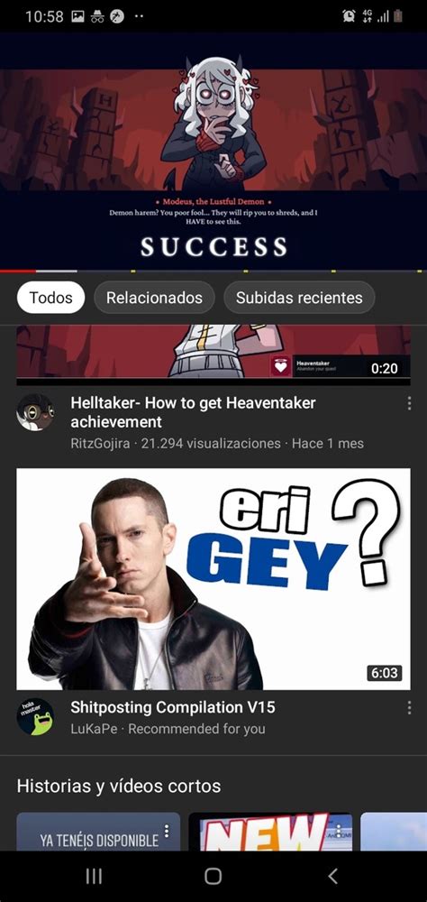
Task: Select the Subidas recientes filter chip
Action: [x=299, y=298]
